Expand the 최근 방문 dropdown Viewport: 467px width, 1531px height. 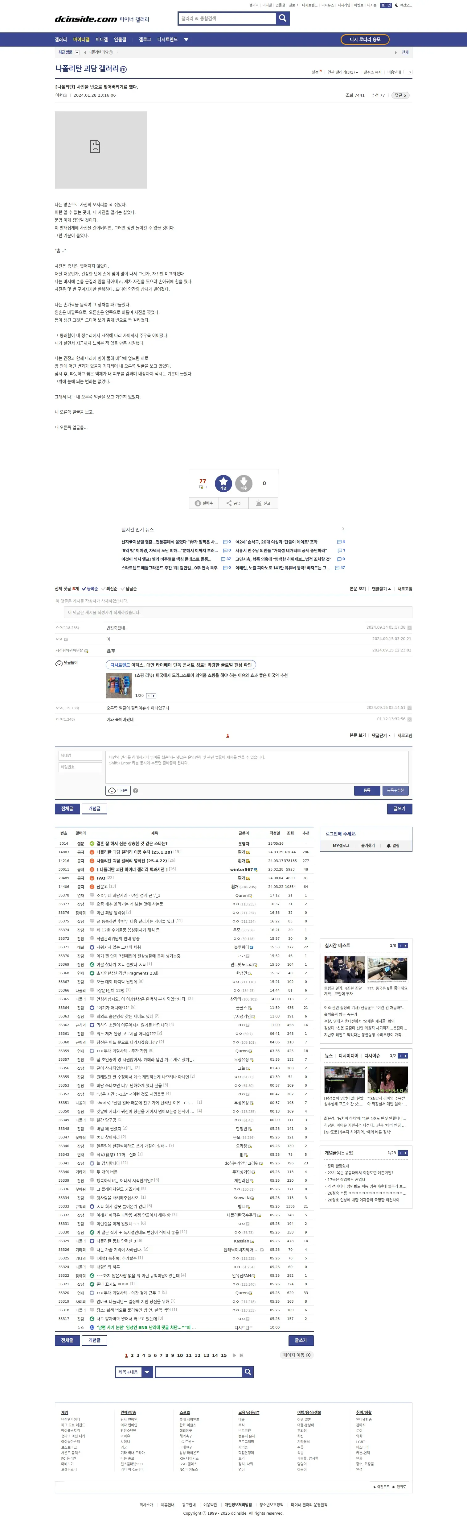pyautogui.click(x=77, y=52)
